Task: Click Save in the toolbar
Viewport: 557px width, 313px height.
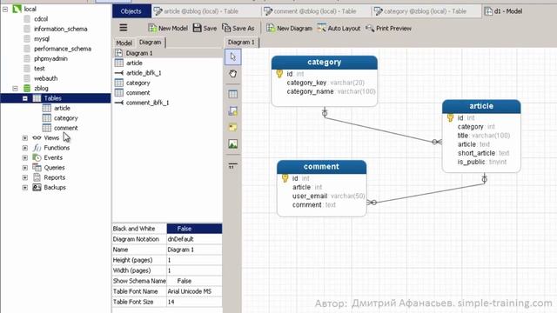Action: click(205, 28)
